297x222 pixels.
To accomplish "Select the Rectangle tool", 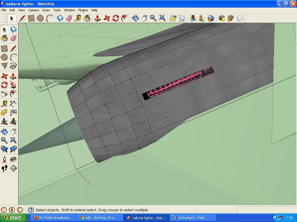I will [x=4, y=48].
